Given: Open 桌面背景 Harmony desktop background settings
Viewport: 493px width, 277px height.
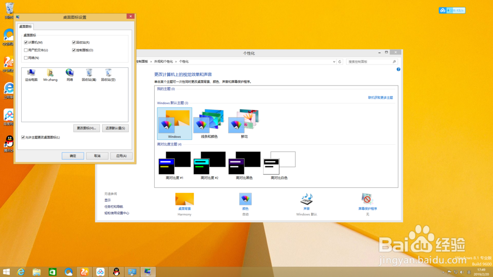Looking at the screenshot, I should click(184, 204).
